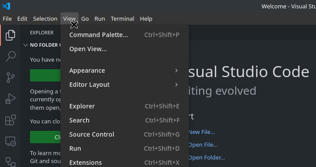Click the New File... link

click(202, 132)
